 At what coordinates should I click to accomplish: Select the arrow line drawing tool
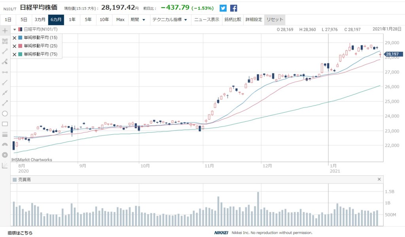pos(5,103)
